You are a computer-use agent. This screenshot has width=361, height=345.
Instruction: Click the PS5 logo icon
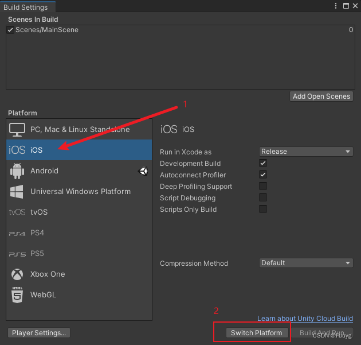(17, 254)
